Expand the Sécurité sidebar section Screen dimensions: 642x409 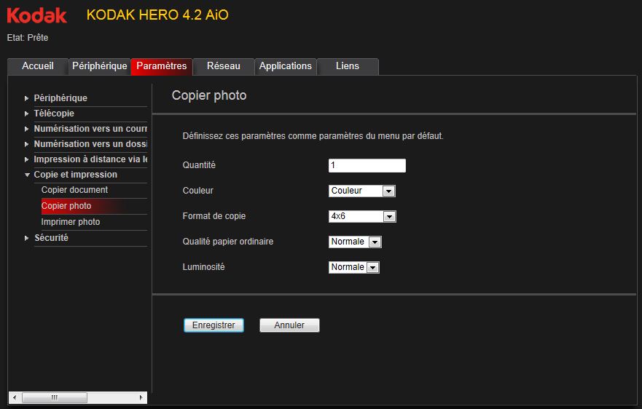coord(27,238)
